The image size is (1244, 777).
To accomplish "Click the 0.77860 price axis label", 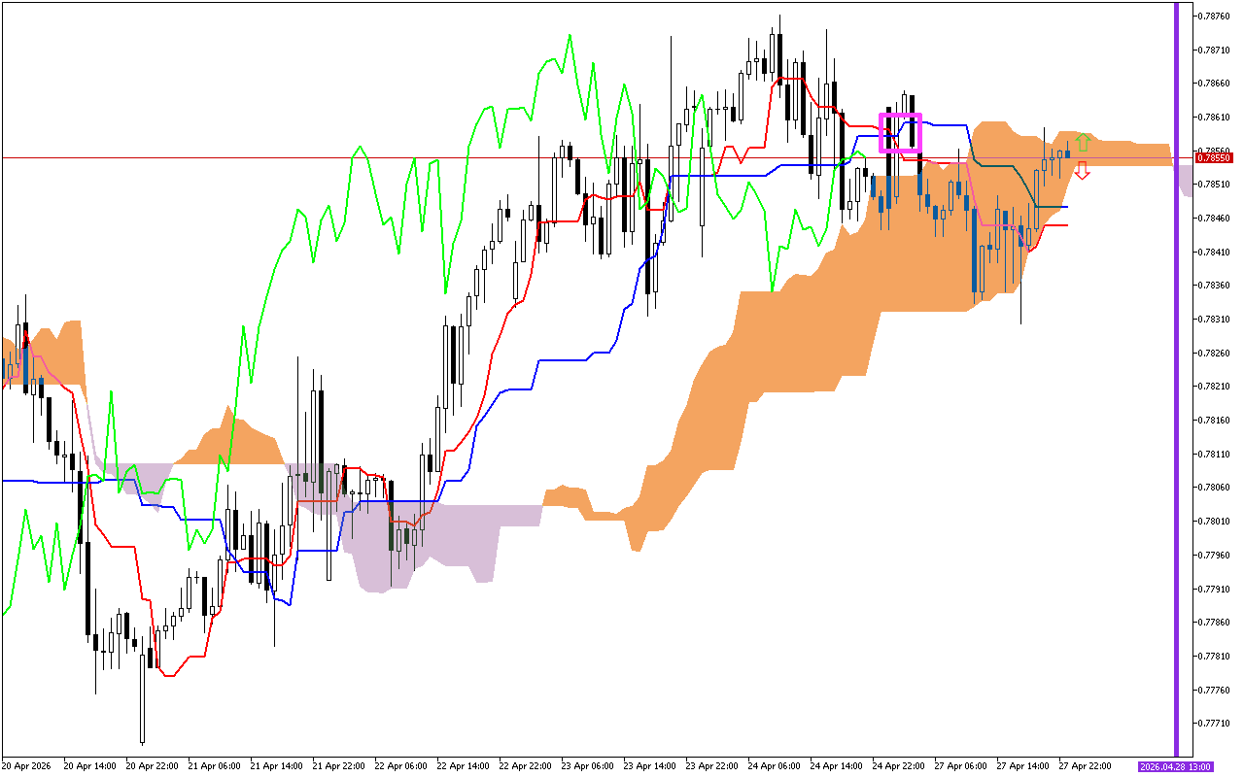I will click(x=1214, y=622).
